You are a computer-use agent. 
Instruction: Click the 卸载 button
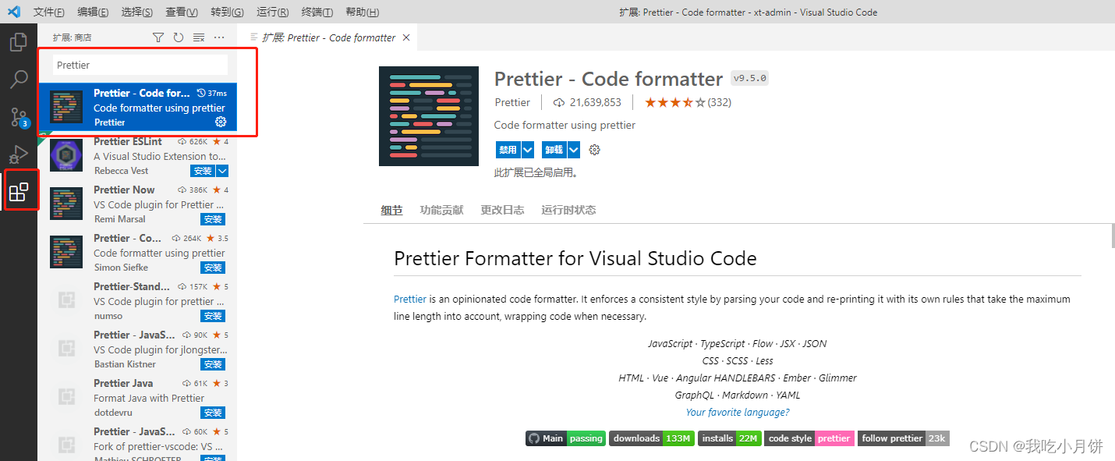point(554,150)
